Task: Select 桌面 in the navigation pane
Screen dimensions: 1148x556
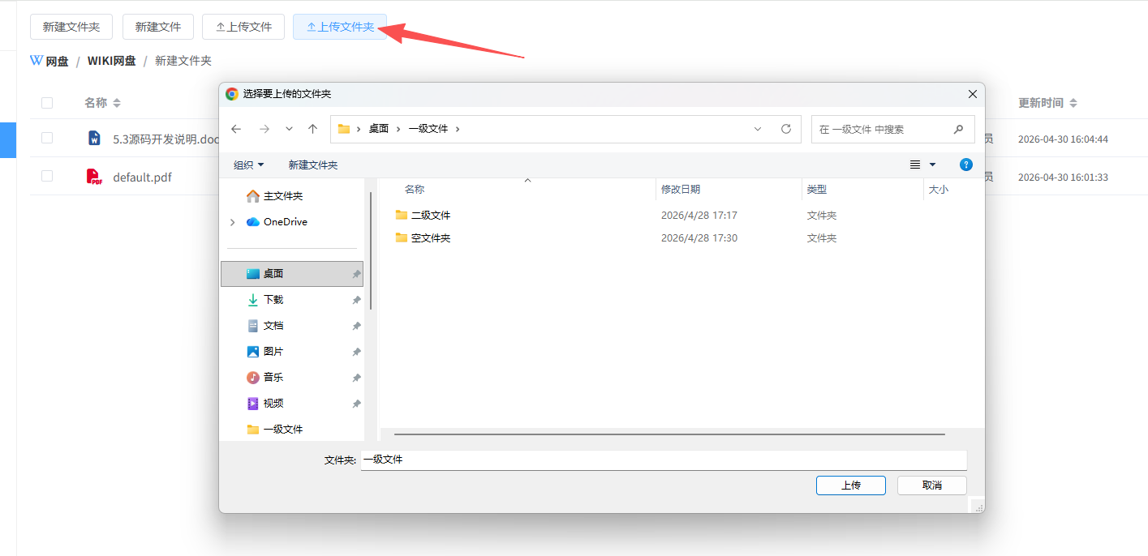Action: click(x=292, y=274)
